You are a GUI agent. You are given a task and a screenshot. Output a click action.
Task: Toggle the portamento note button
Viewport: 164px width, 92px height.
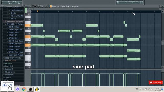(x=30, y=9)
